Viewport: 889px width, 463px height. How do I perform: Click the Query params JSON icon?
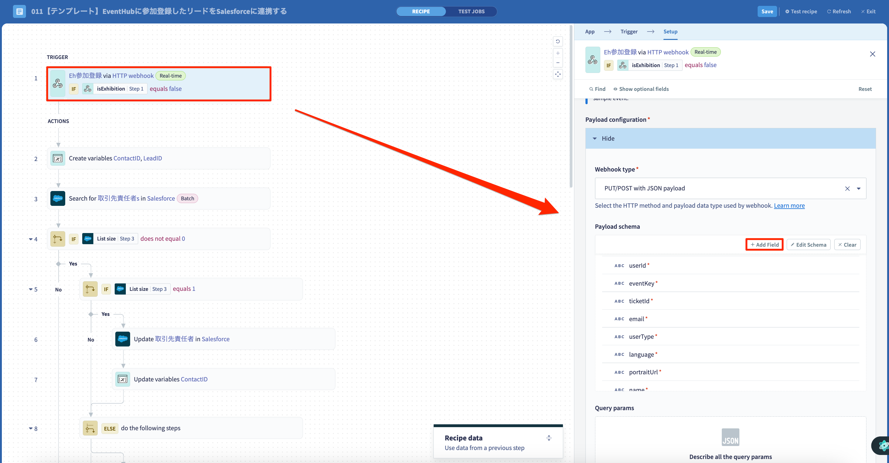(730, 437)
